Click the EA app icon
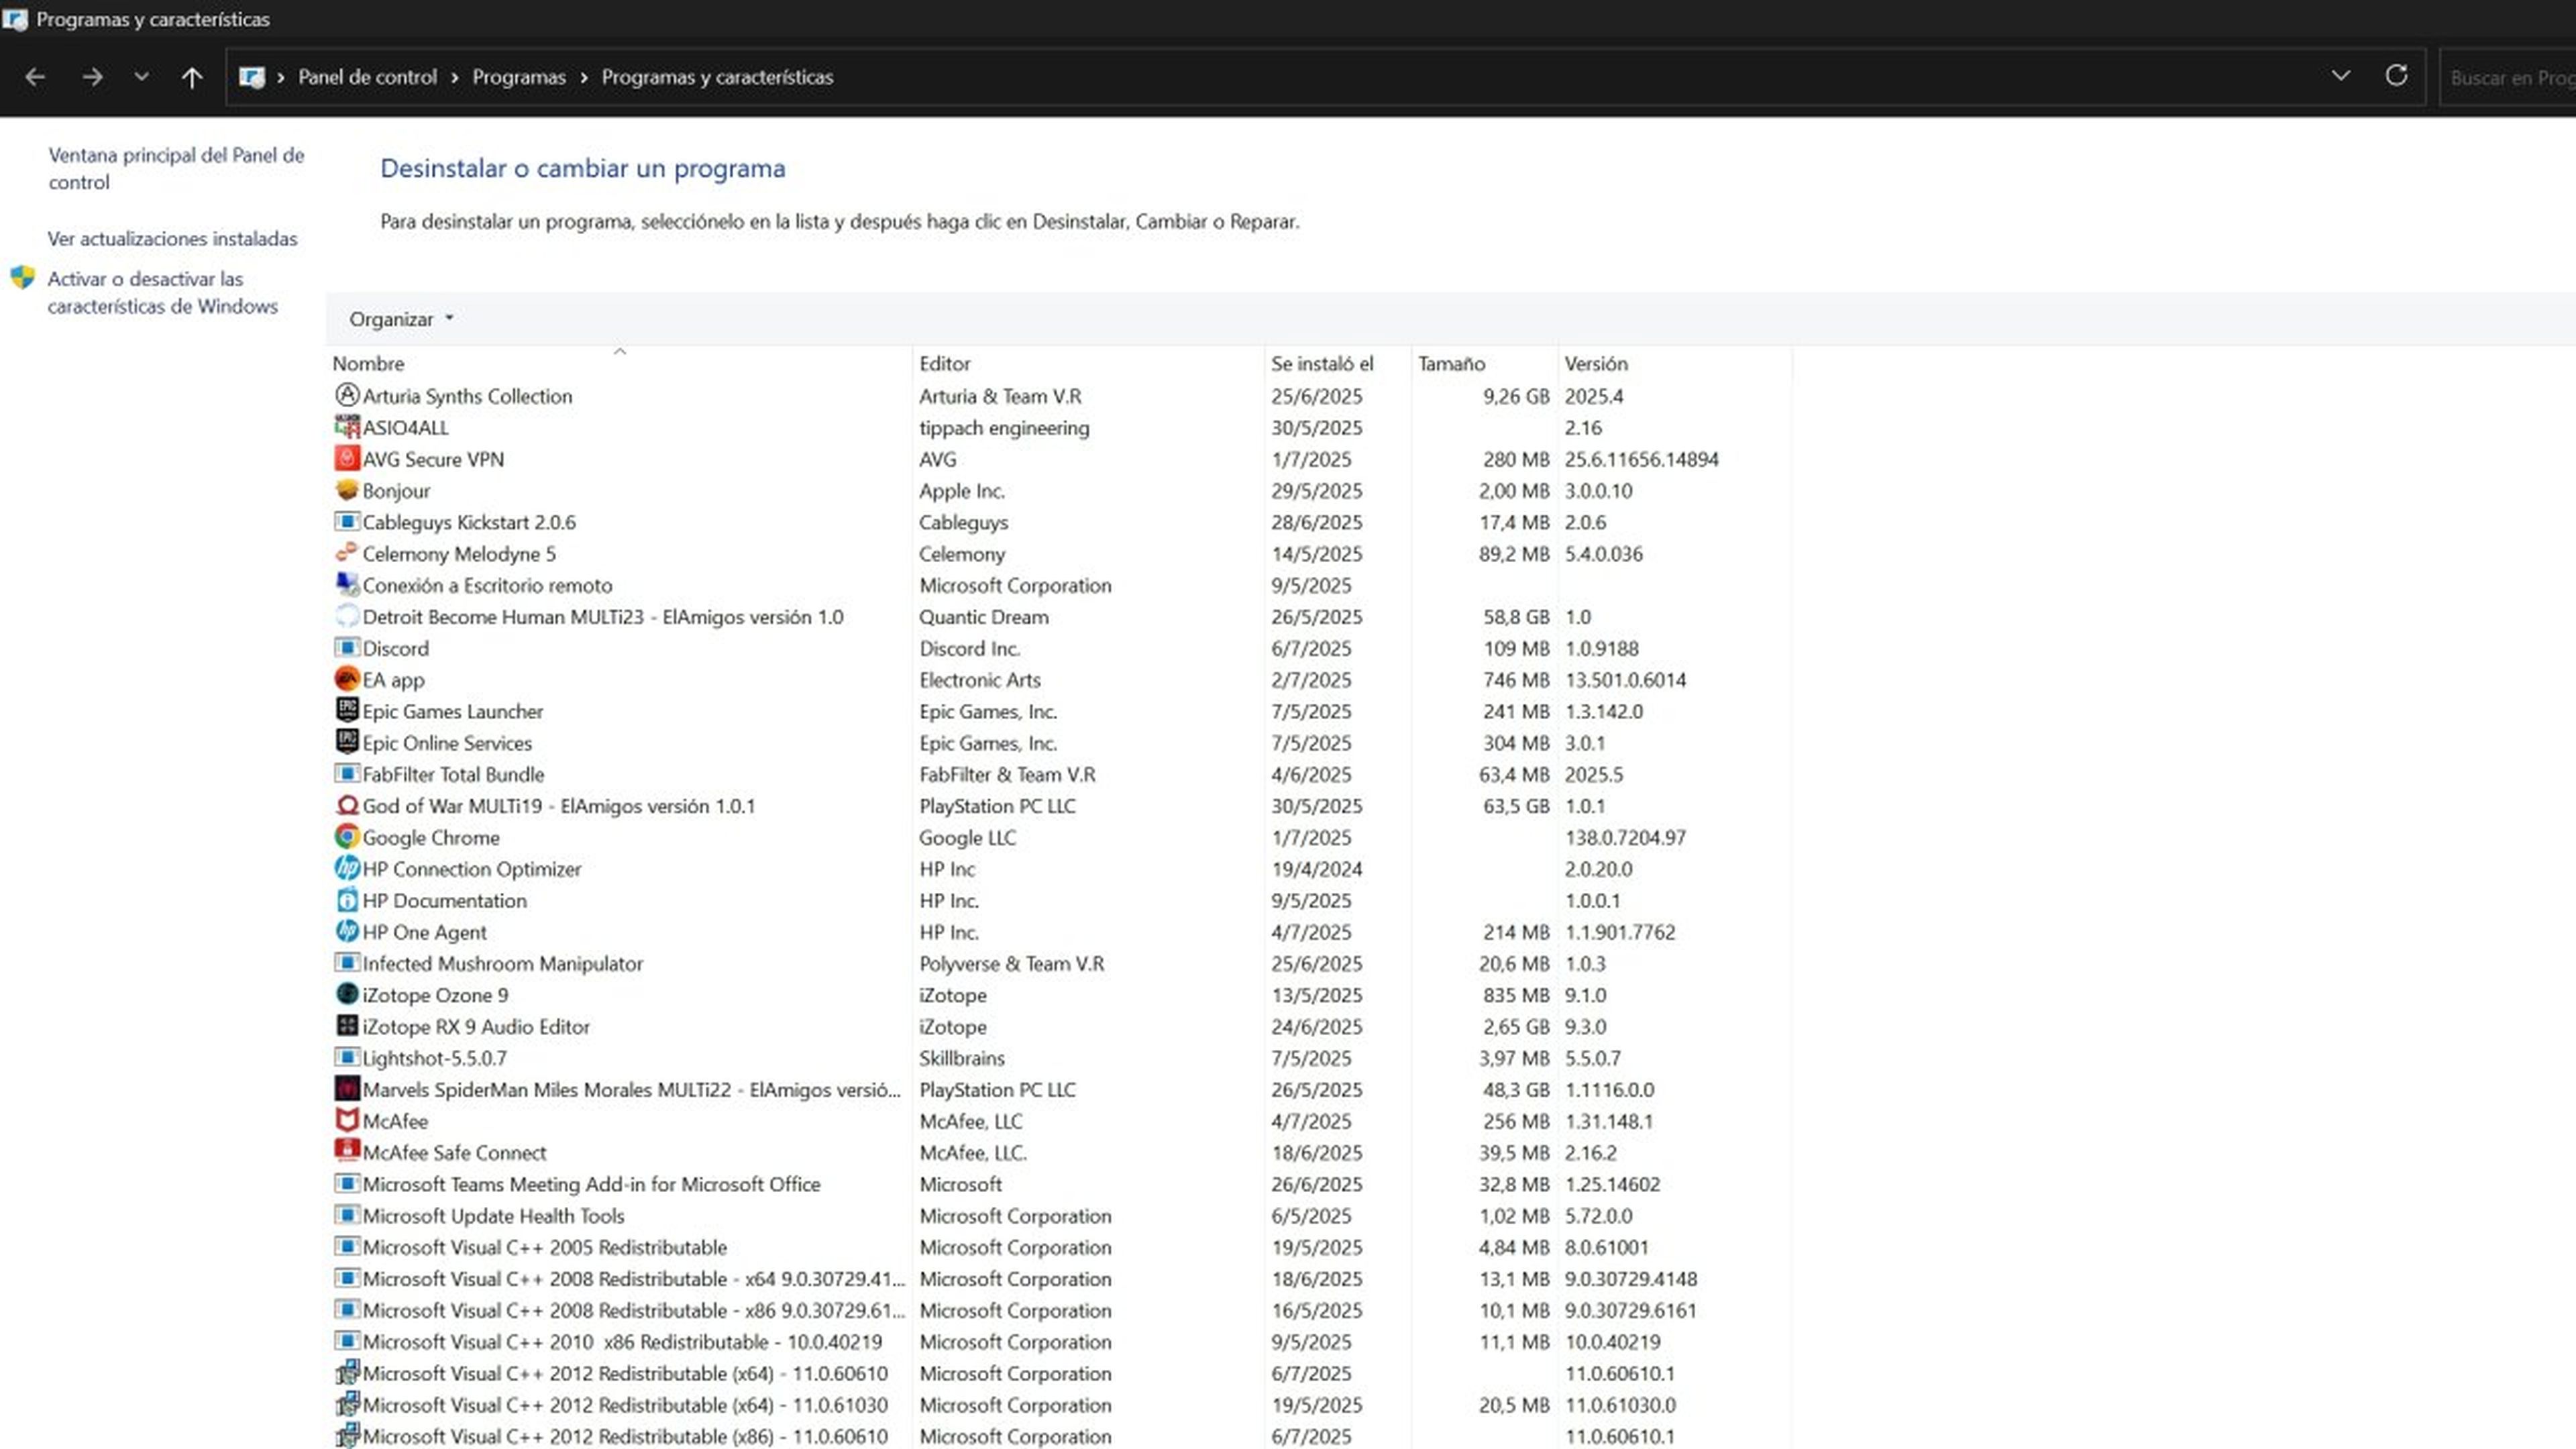Image resolution: width=2576 pixels, height=1449 pixels. [x=346, y=679]
